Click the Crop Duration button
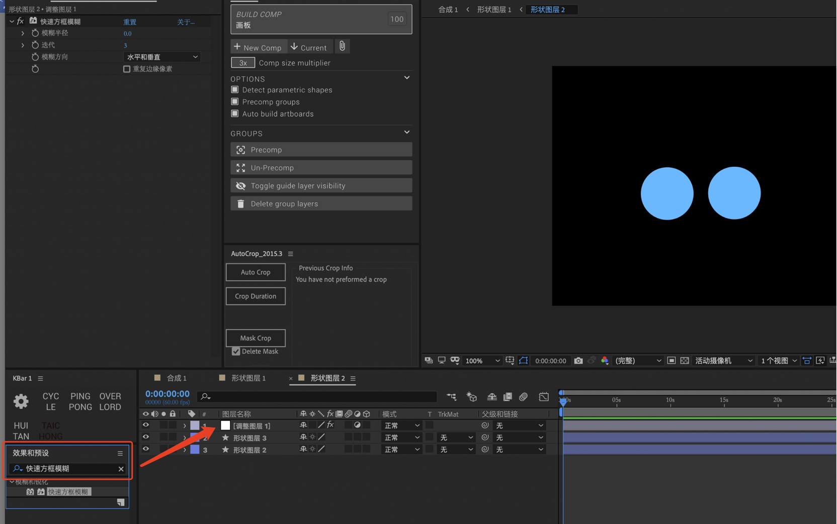Viewport: 837px width, 524px height. (x=256, y=296)
